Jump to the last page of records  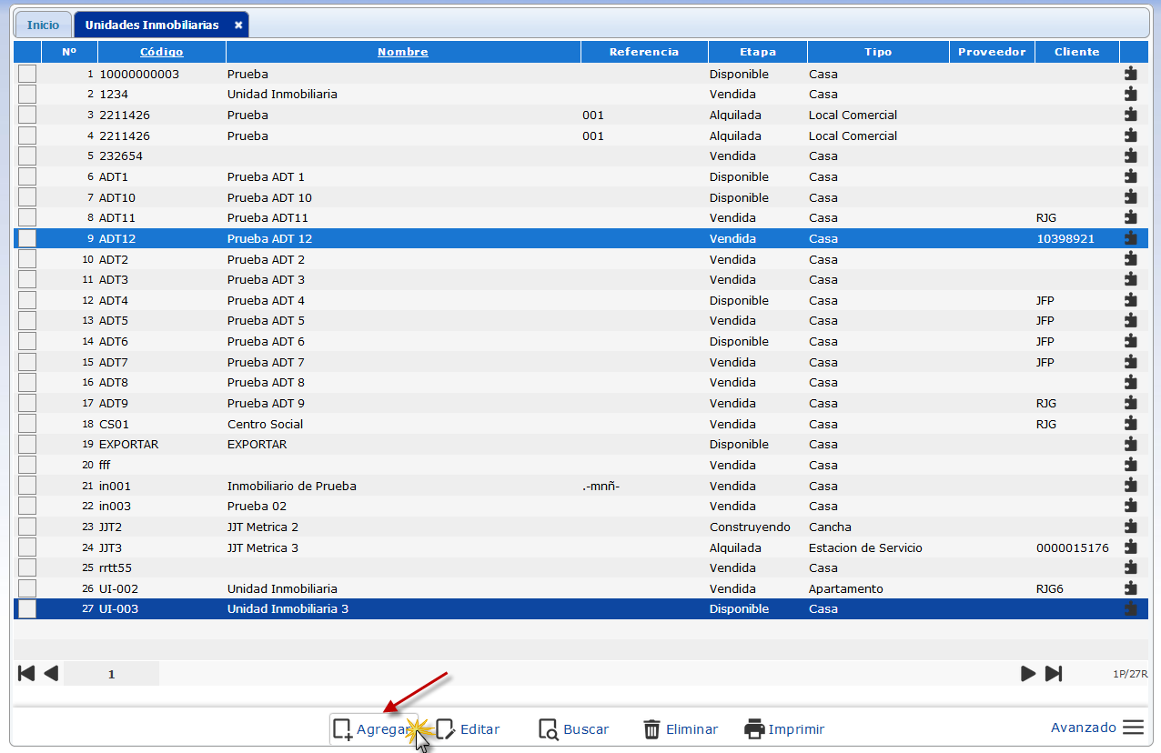(x=1054, y=674)
